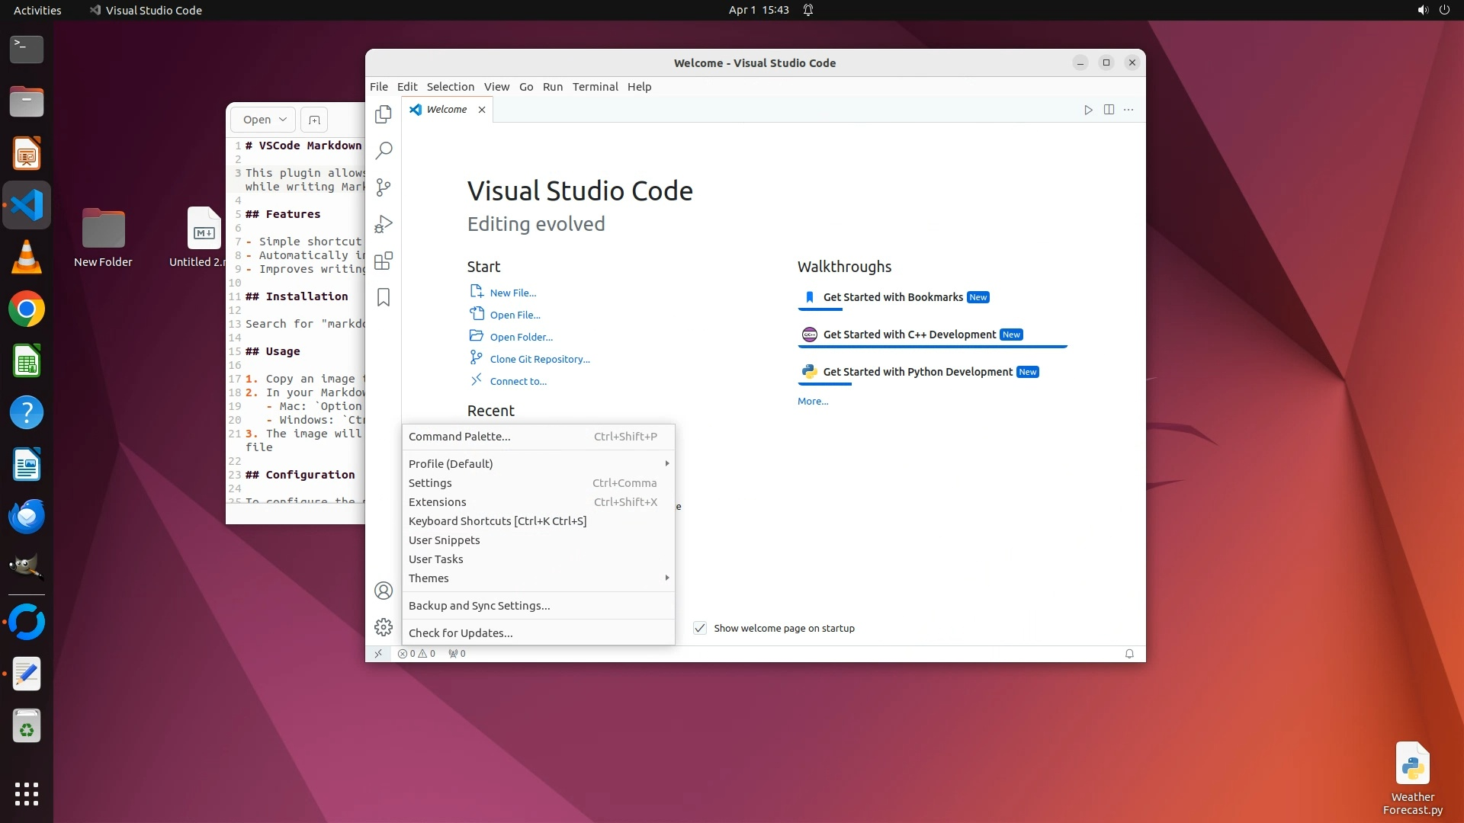Screen dimensions: 1464x823
Task: Open the Open dropdown in text editor
Action: pos(264,120)
